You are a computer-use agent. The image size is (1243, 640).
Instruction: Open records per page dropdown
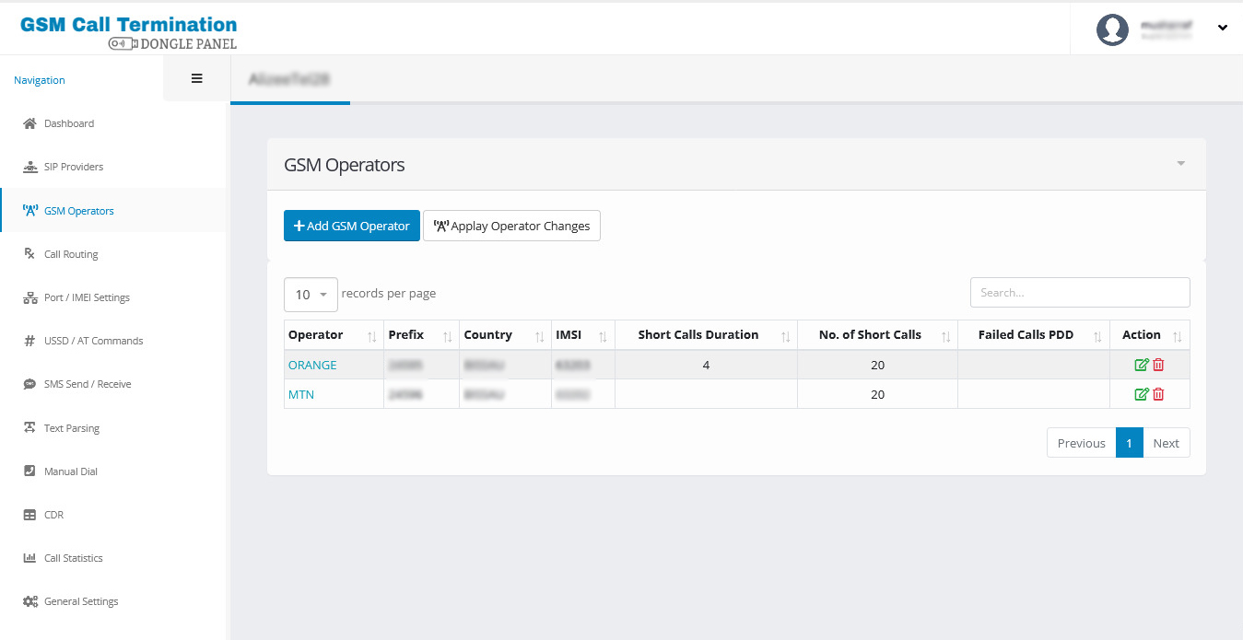pyautogui.click(x=311, y=295)
